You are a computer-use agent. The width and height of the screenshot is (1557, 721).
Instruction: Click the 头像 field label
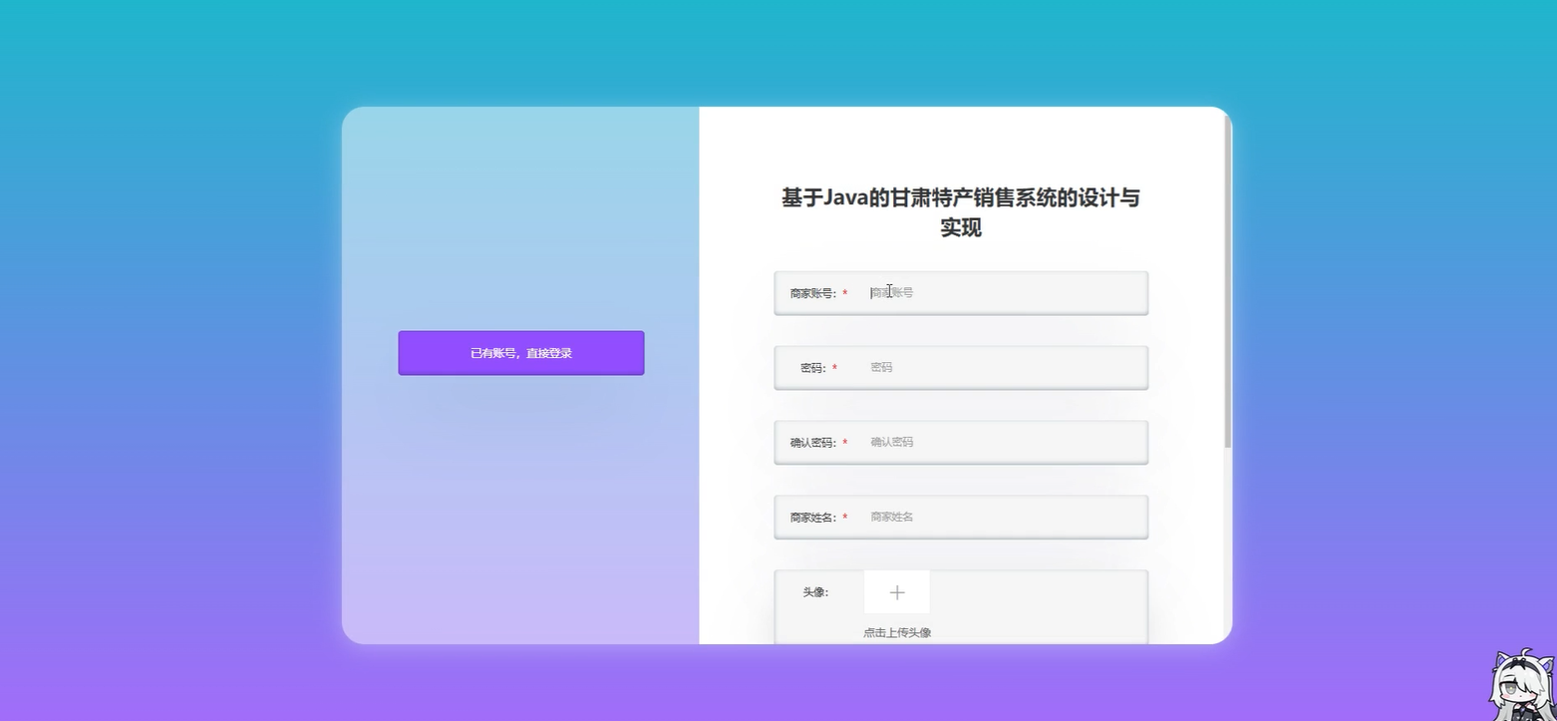click(814, 591)
